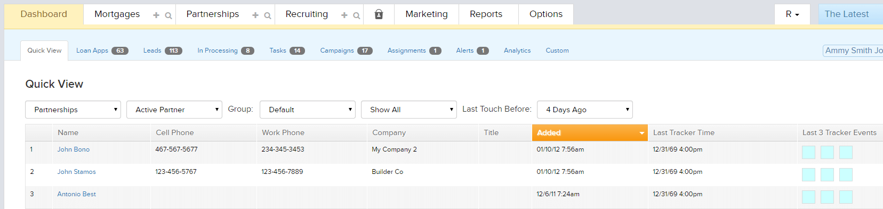Switch to Leads sub-tab
Image resolution: width=883 pixels, height=209 pixels.
click(163, 51)
